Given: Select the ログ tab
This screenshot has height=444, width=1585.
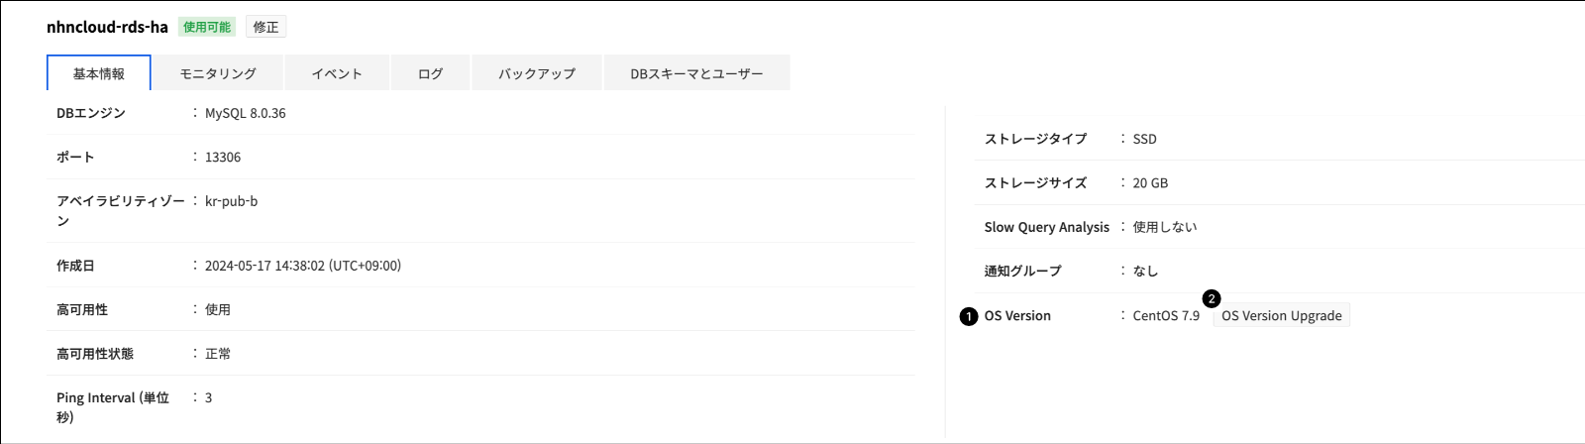Looking at the screenshot, I should (430, 73).
